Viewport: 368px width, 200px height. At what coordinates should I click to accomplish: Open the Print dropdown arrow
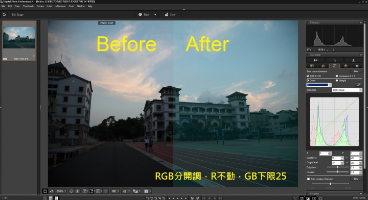(155, 14)
